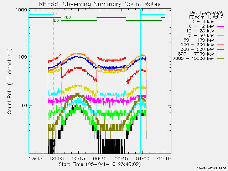Image resolution: width=228 pixels, height=171 pixels.
Task: Click the 'Det 1,3,4,5,6,9,' detector label
Action: pos(207,12)
